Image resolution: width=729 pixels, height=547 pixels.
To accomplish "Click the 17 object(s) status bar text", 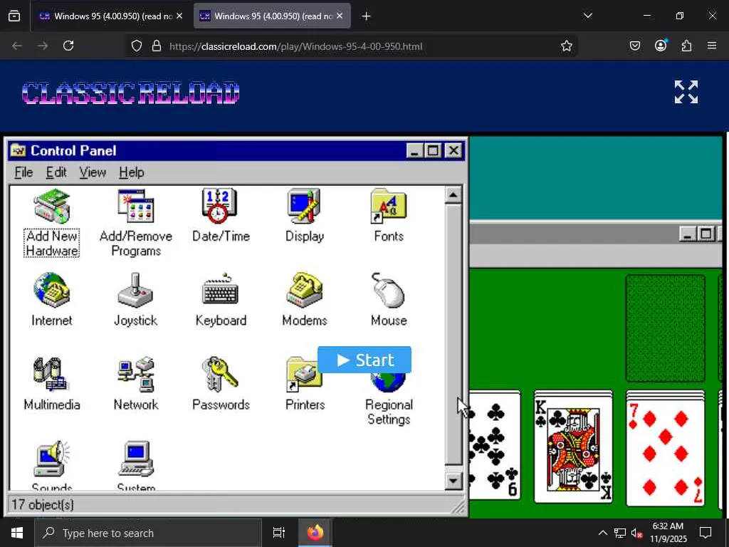I will 42,505.
